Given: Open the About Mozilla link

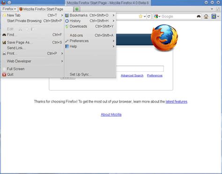Looking at the screenshot, I should point(111,115).
